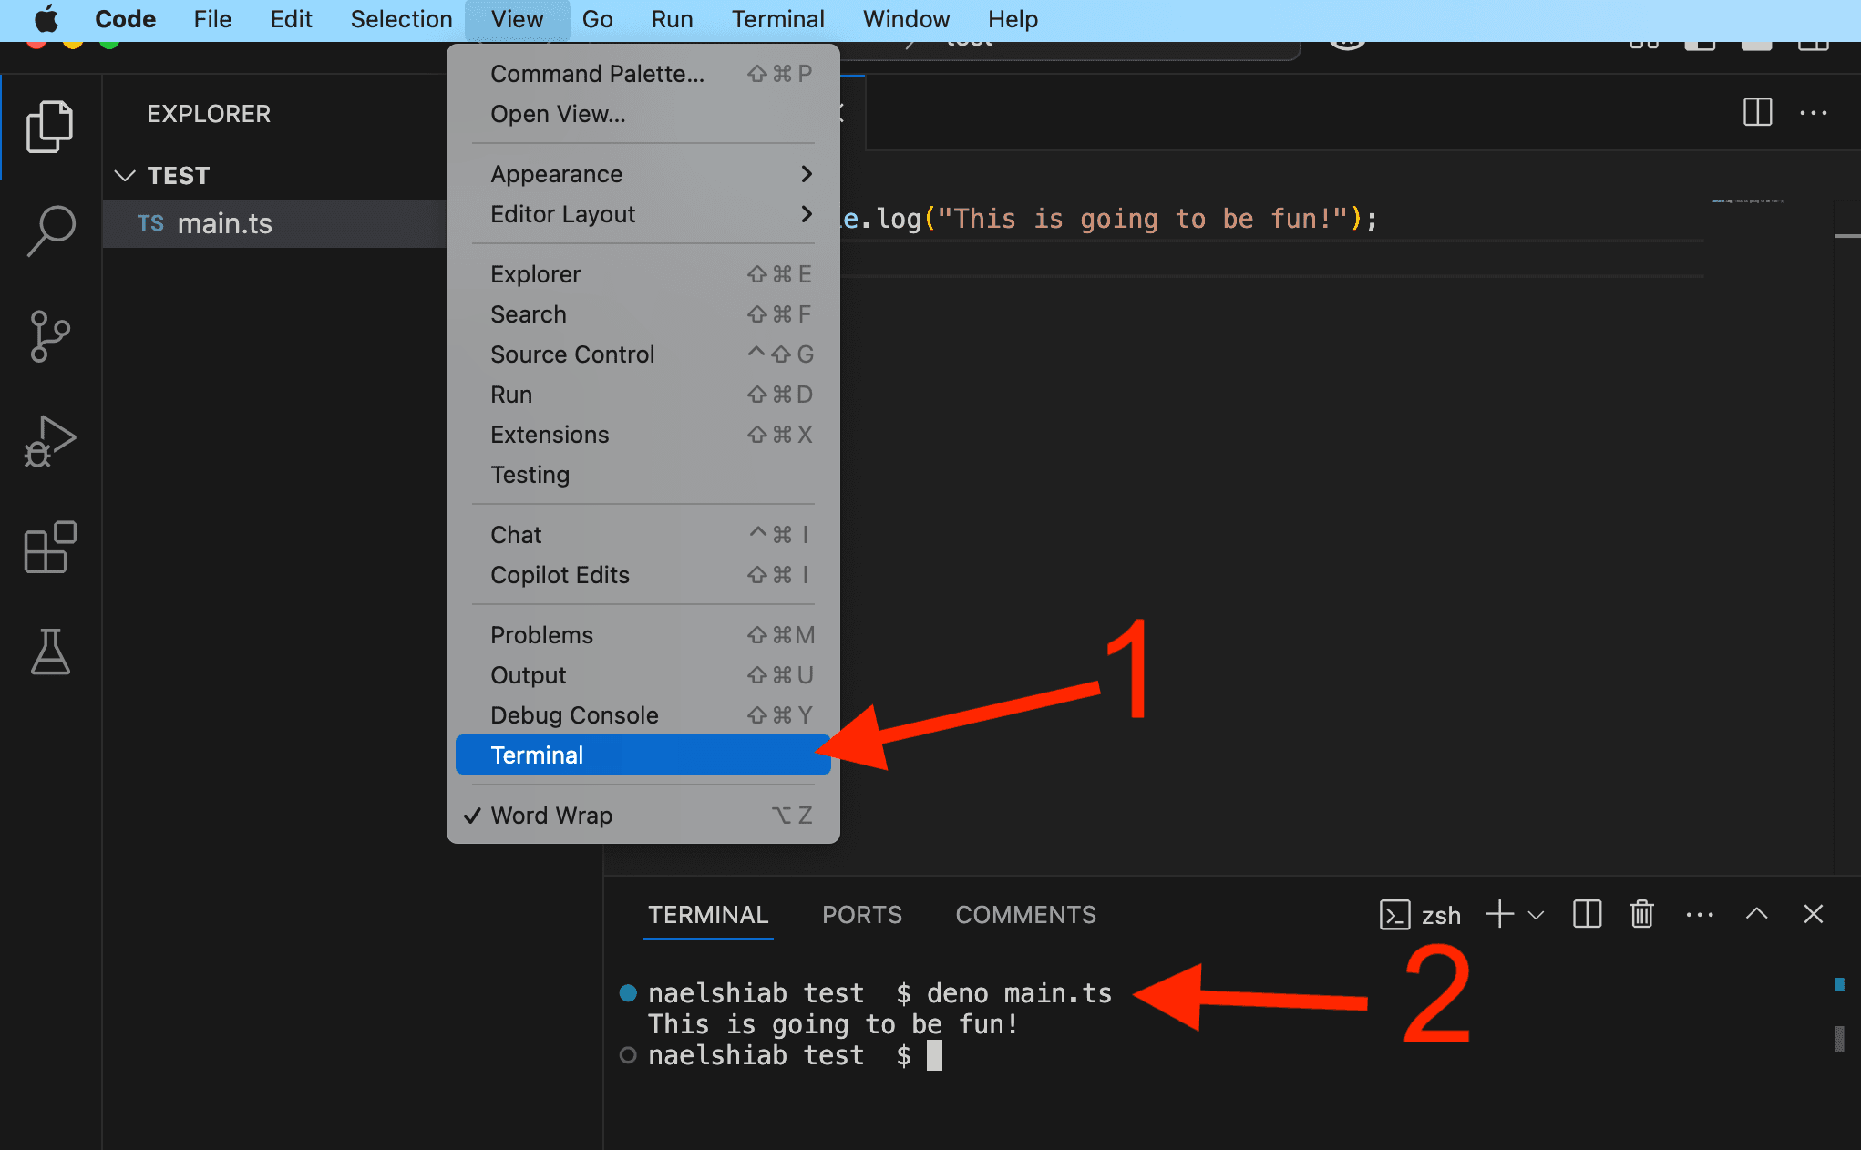Collapse the TEST folder in Explorer
Screen dimensions: 1861x1150
click(x=126, y=175)
